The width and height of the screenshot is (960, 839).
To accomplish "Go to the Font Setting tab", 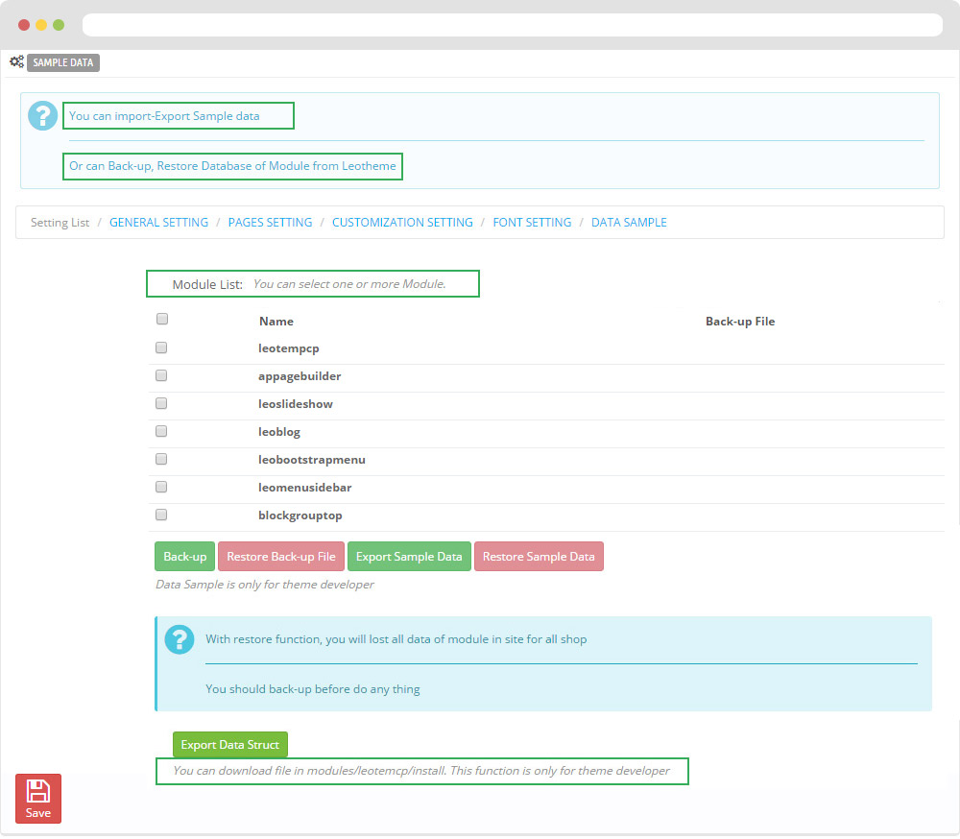I will 532,223.
